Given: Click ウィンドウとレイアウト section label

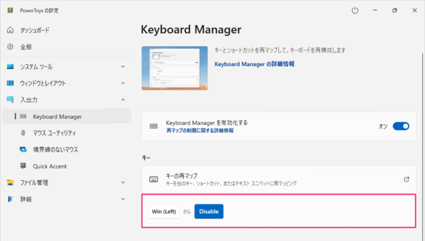Looking at the screenshot, I should 43,83.
